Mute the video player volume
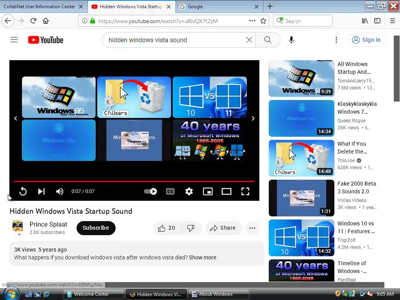 (x=60, y=191)
